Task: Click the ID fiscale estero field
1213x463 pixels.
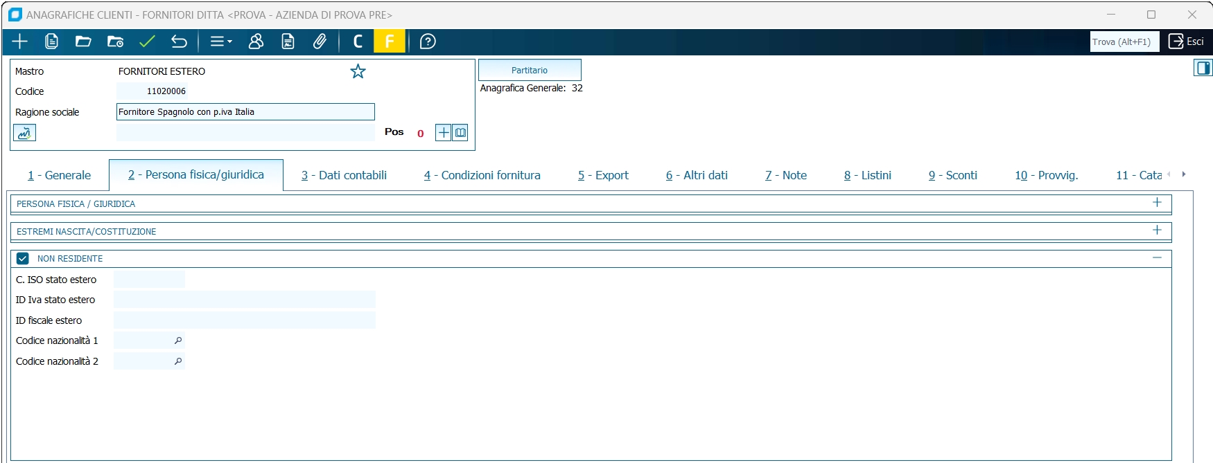Action: click(245, 320)
